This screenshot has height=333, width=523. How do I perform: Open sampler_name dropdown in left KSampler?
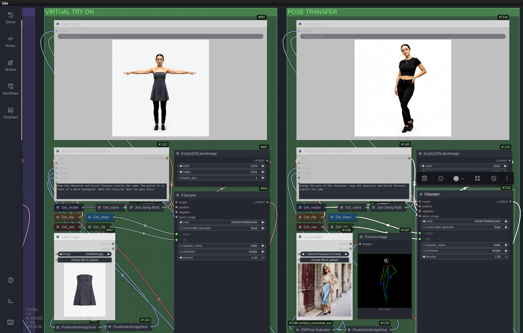222,246
